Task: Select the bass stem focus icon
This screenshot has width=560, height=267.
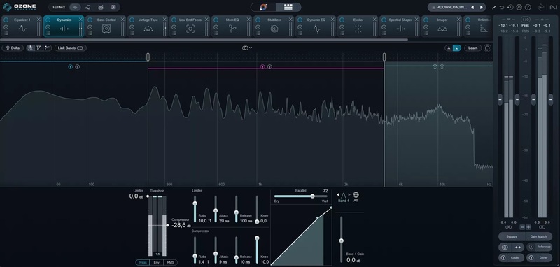Action: 113,7
